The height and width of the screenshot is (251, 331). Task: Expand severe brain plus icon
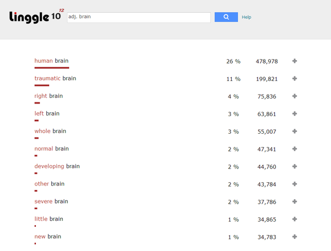295,202
